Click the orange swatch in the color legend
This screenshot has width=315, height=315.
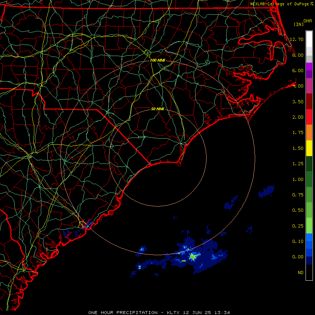(x=309, y=132)
